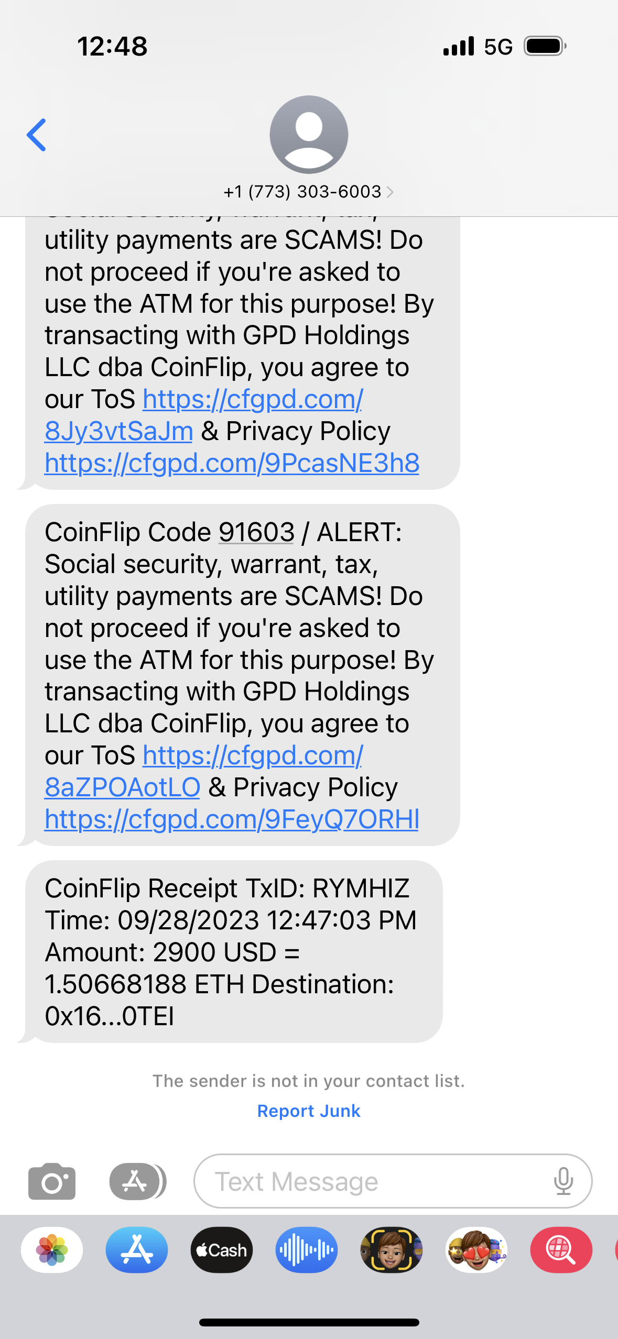Screen dimensions: 618x1339
Task: Tap the underlined CoinFlip code 91603
Action: click(x=256, y=532)
